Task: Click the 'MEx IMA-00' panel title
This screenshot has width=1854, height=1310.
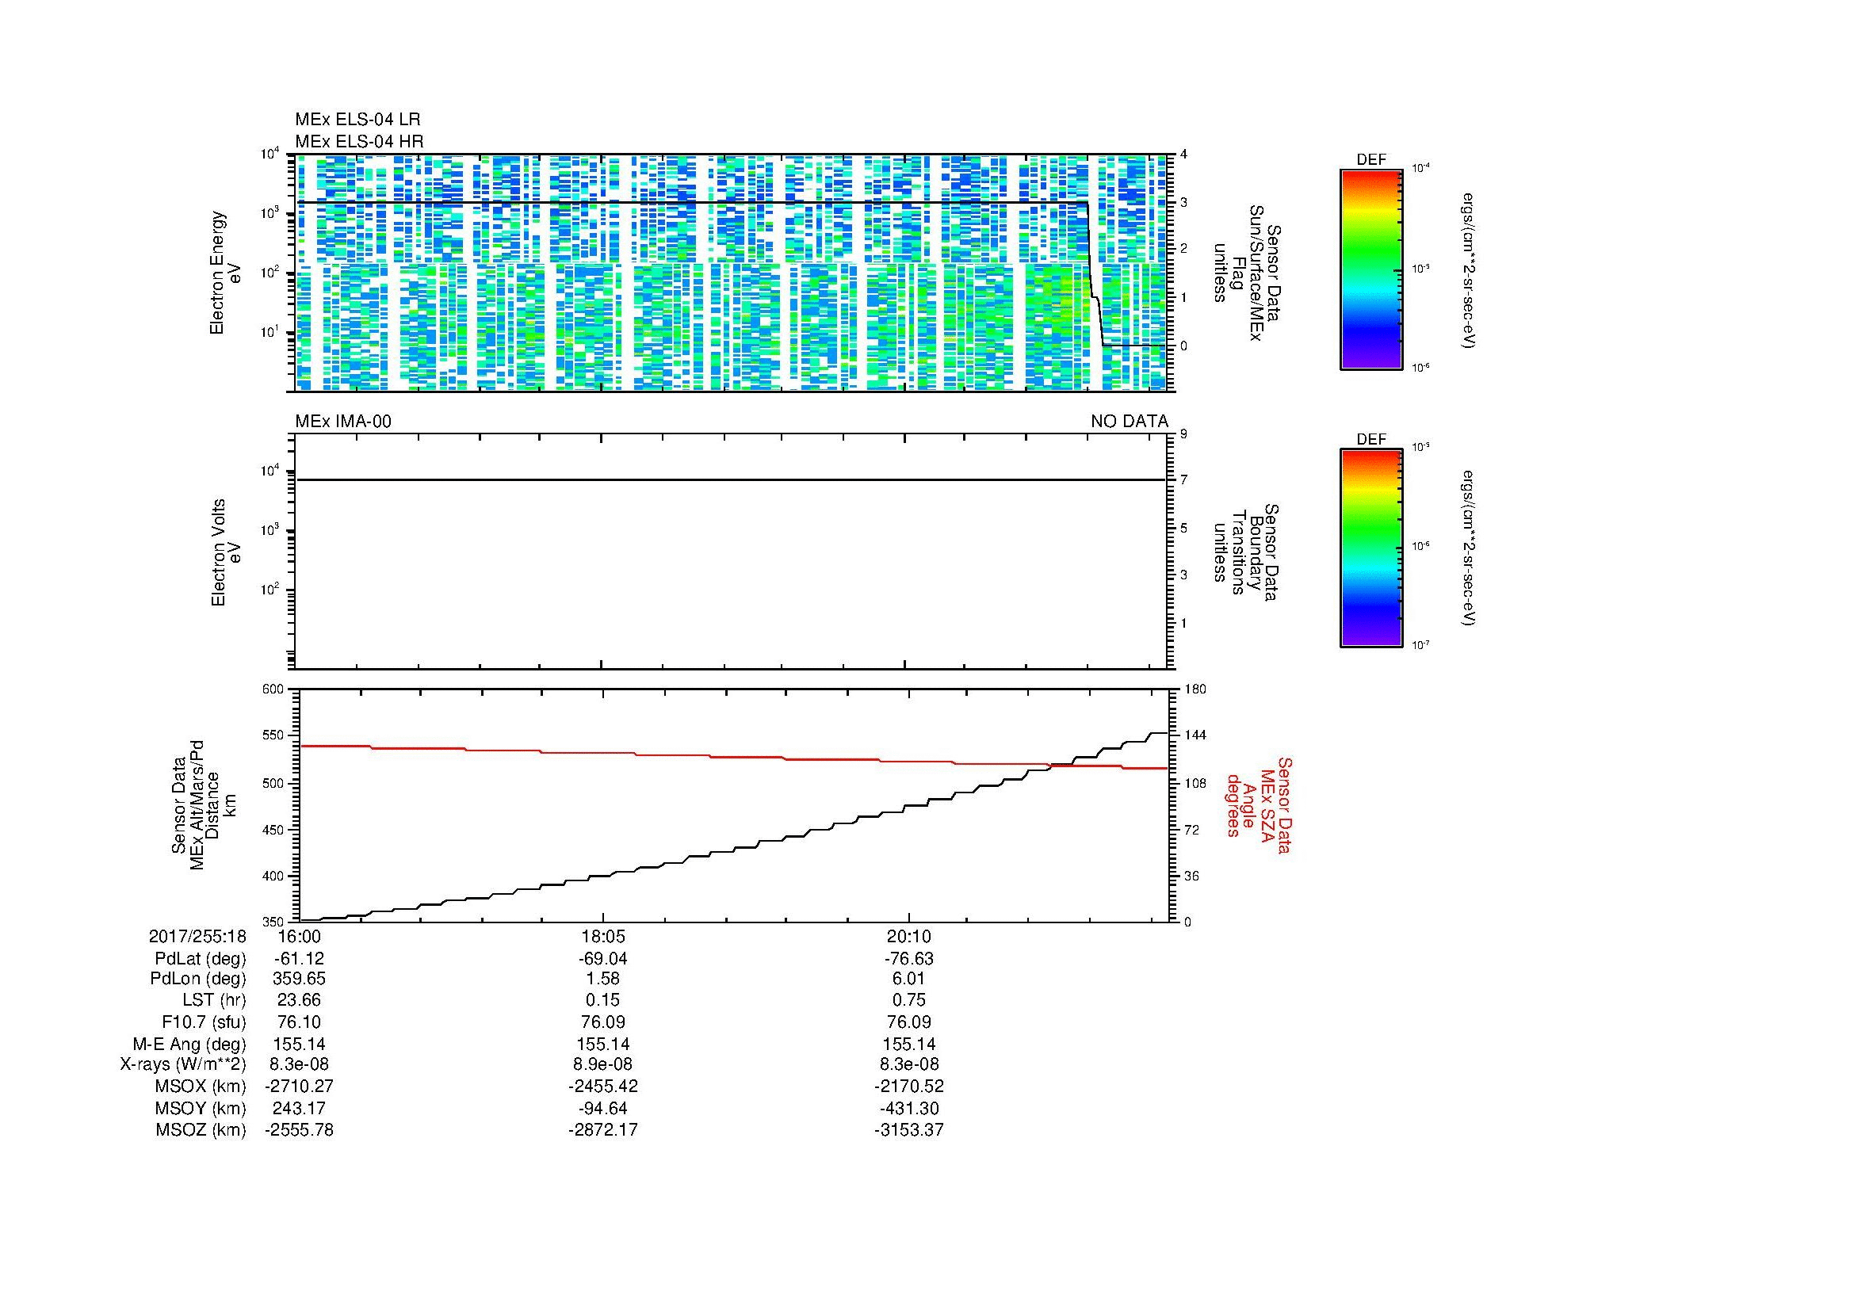Action: (x=343, y=422)
